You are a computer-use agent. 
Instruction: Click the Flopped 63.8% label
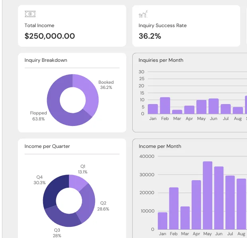(x=38, y=116)
